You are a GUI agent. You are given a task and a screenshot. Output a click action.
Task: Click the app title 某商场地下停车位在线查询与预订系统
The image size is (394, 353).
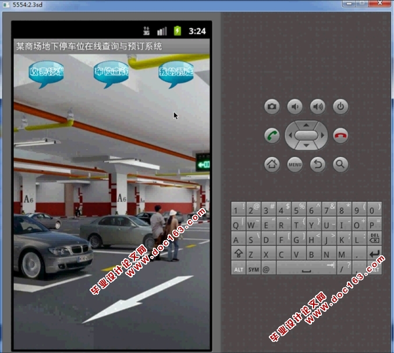pos(89,46)
